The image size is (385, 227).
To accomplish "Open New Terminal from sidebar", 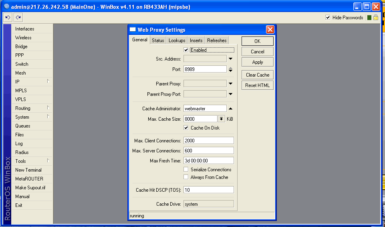I will tap(32, 170).
